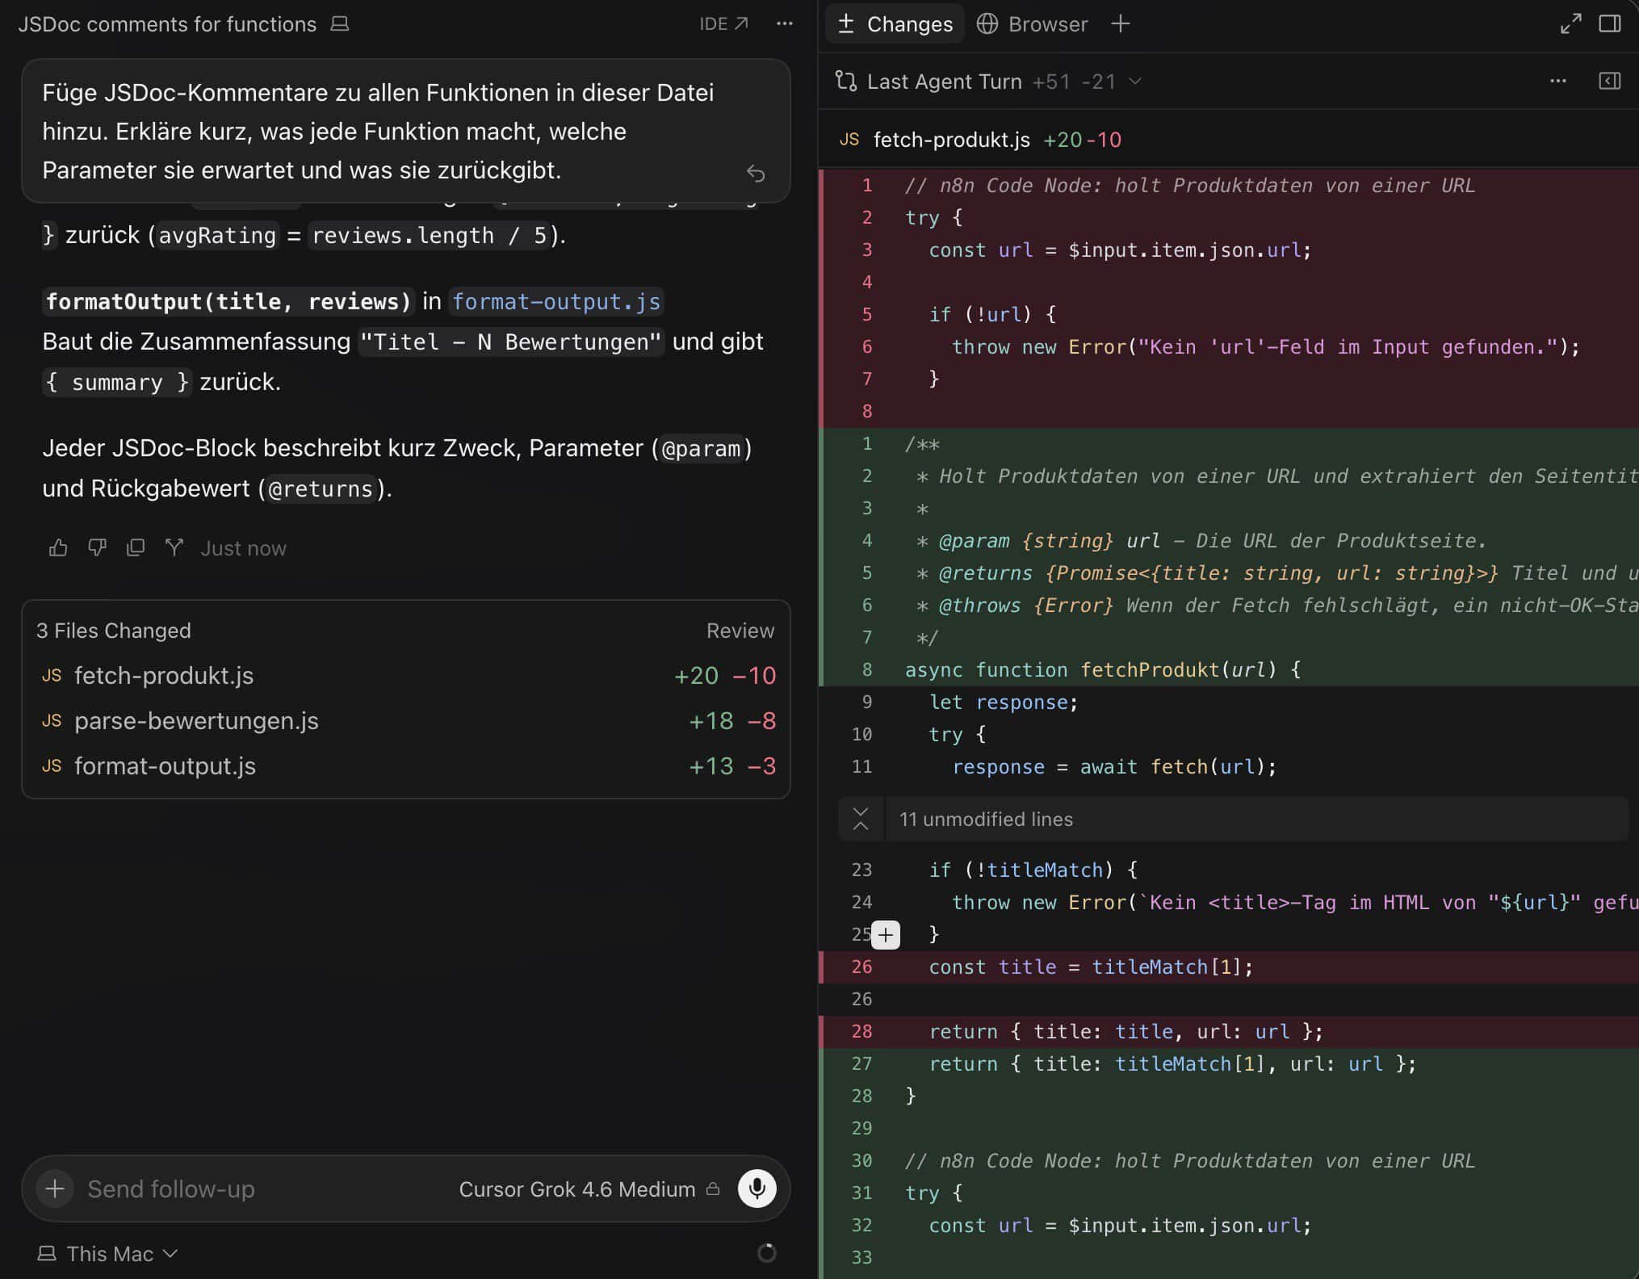Click the 'Just now' timestamp
This screenshot has height=1279, width=1639.
tap(243, 548)
